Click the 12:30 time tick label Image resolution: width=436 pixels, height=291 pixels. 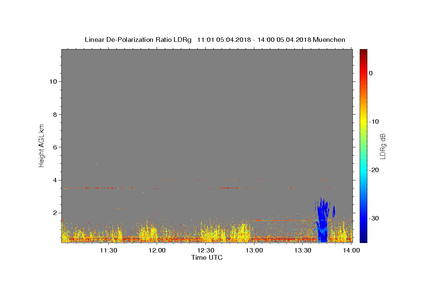coord(206,250)
